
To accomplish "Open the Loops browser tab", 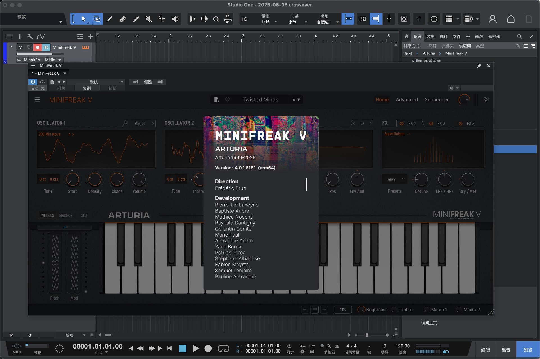I will click(x=444, y=37).
